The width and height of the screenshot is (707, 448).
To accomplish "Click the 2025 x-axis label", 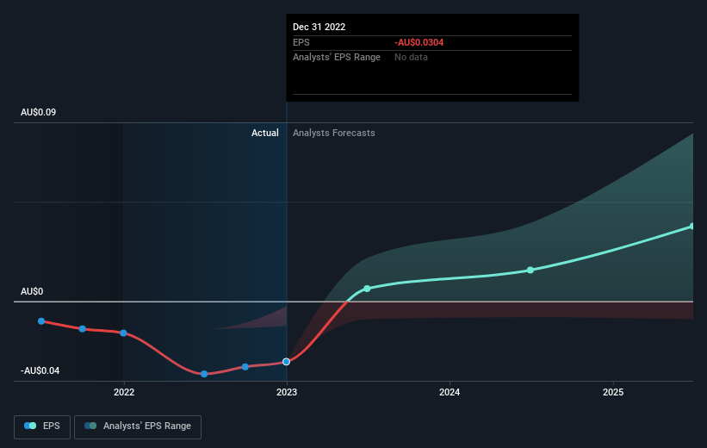I will click(613, 392).
